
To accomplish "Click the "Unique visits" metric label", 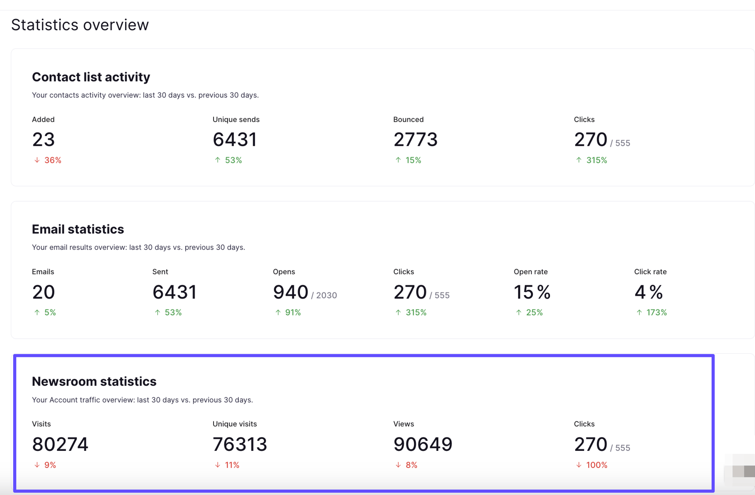I will (235, 424).
